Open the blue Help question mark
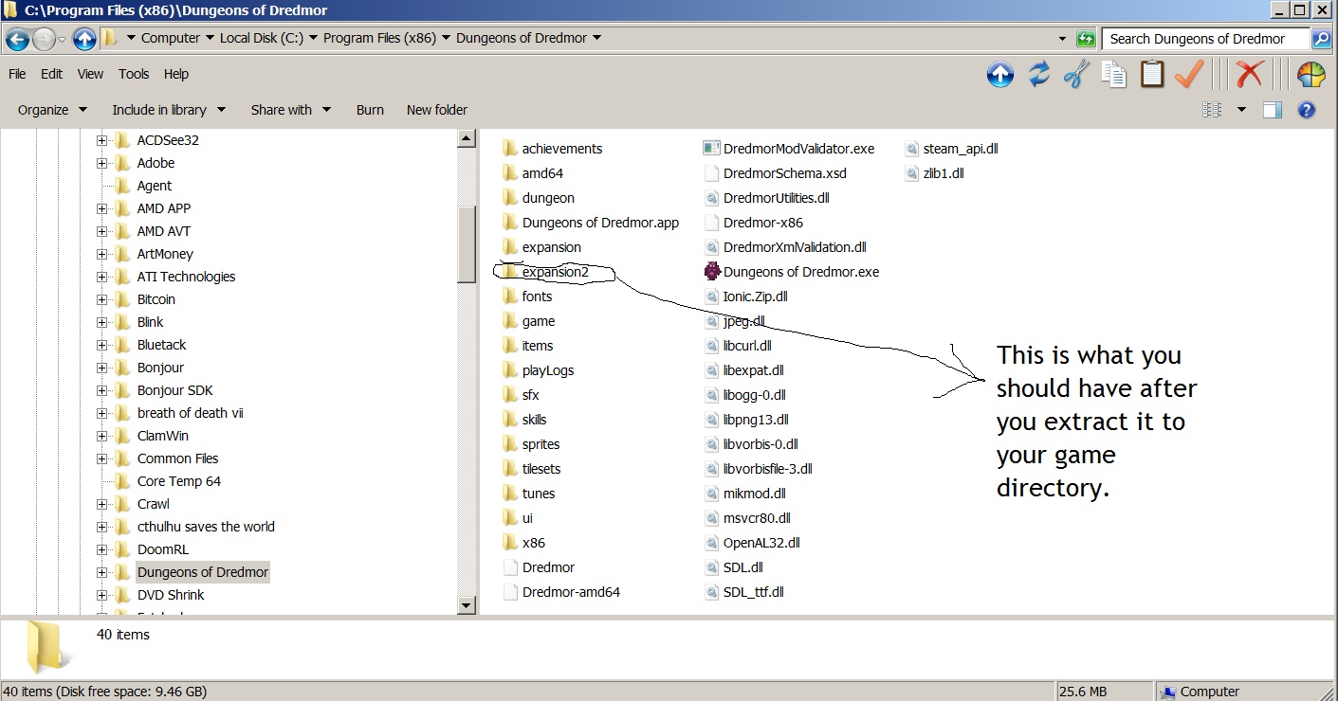The height and width of the screenshot is (701, 1338). [1307, 110]
